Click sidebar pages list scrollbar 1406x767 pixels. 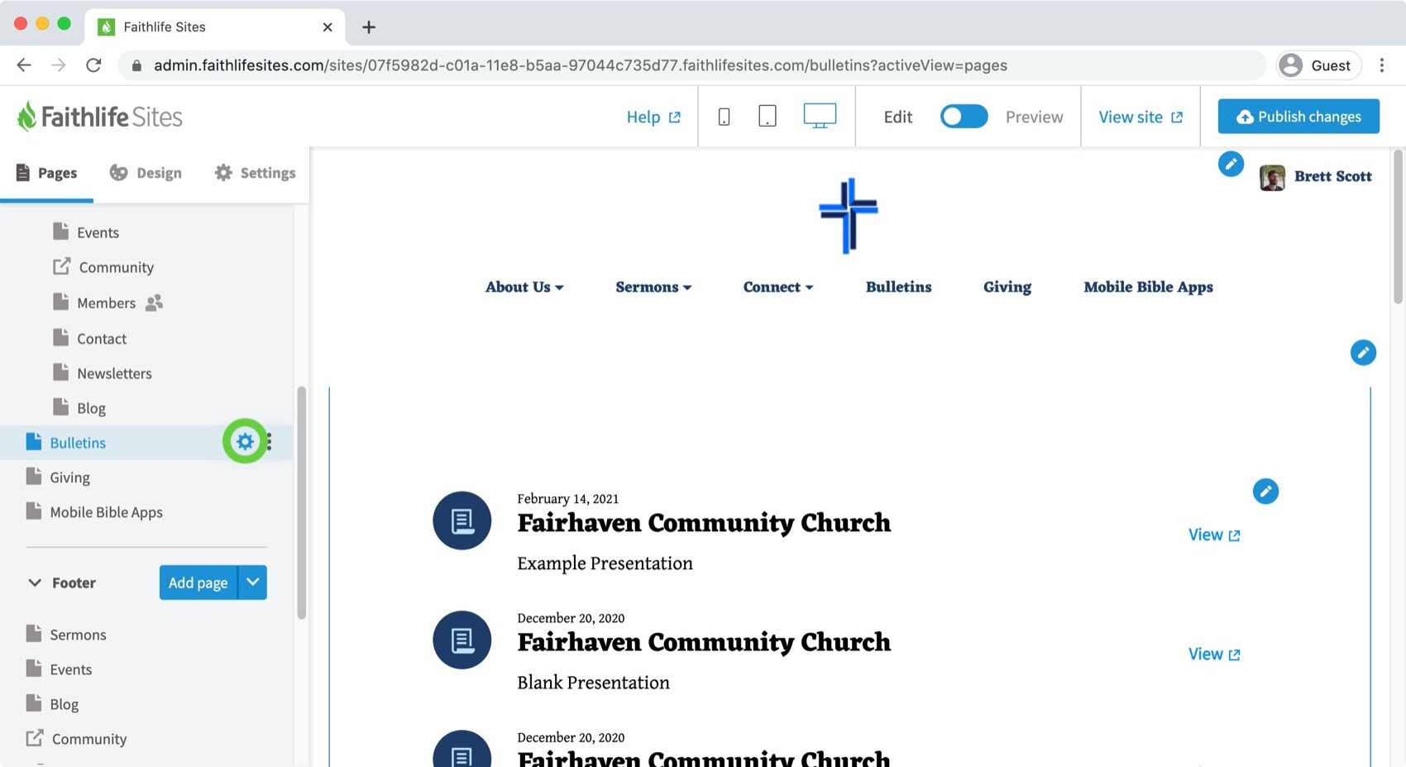coord(302,502)
